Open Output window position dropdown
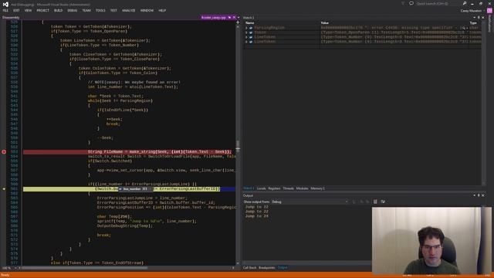Screen dimensions: 494x278 click(x=475, y=195)
